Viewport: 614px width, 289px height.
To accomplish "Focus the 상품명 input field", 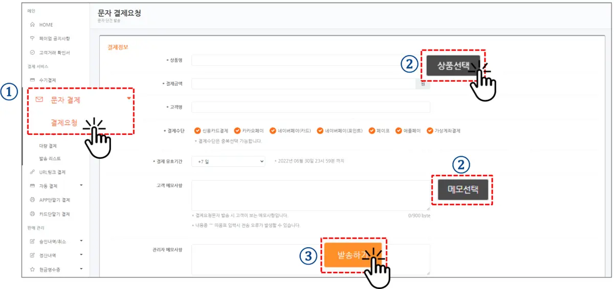I will tap(308, 60).
